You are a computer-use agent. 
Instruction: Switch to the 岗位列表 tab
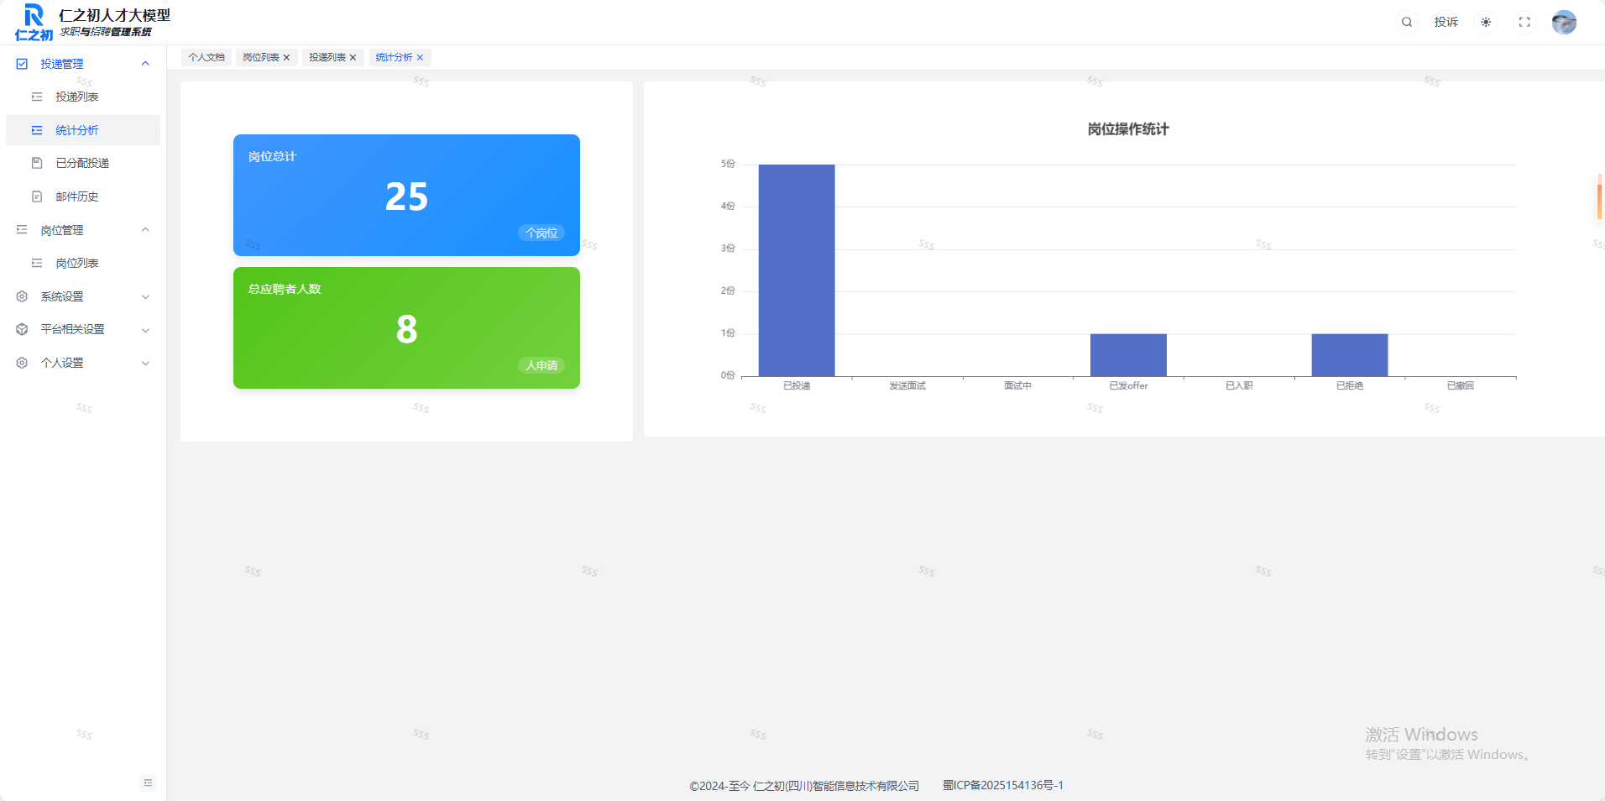point(261,57)
